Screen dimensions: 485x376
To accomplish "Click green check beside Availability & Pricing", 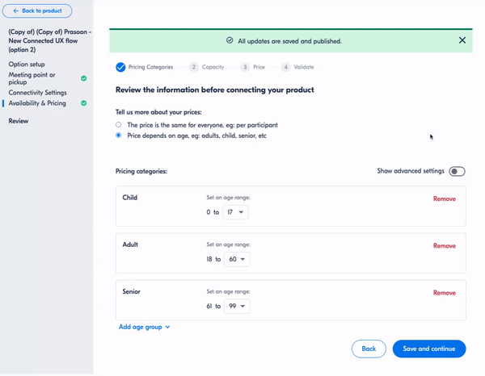I will 83,103.
